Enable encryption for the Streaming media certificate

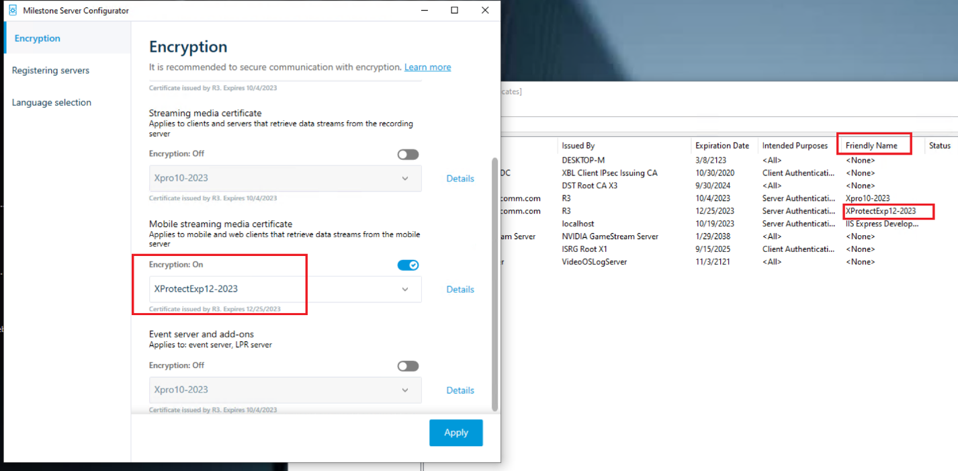[x=408, y=154]
